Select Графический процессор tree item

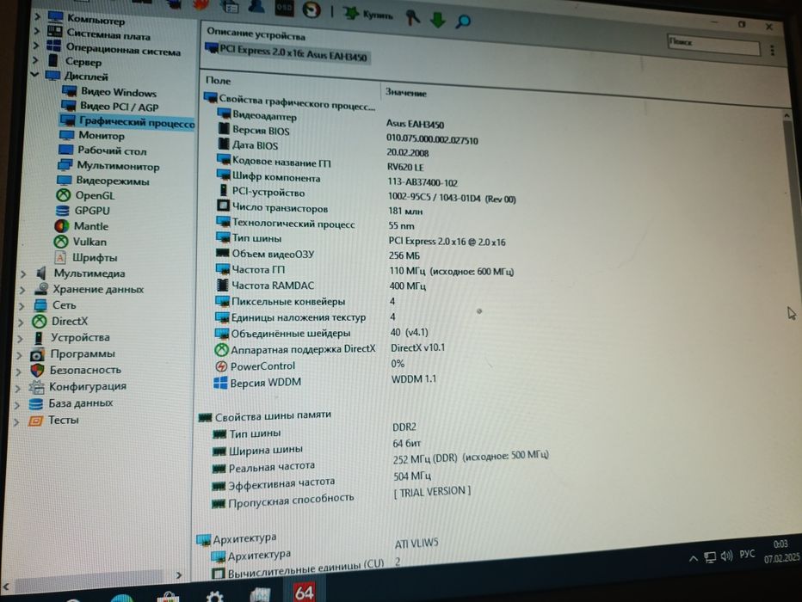point(126,121)
